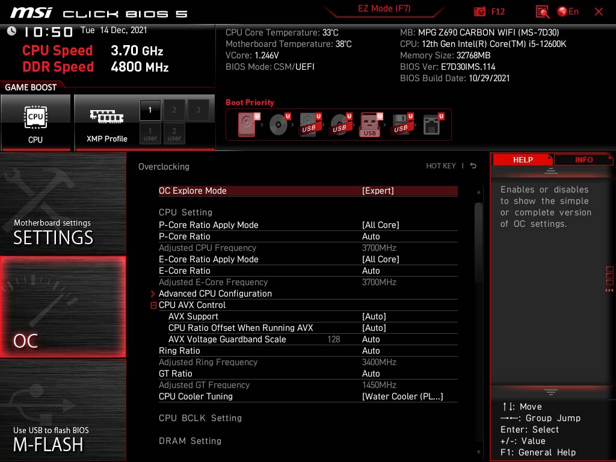
Task: Click the back arrow next to HOT KEY
Action: tap(473, 166)
